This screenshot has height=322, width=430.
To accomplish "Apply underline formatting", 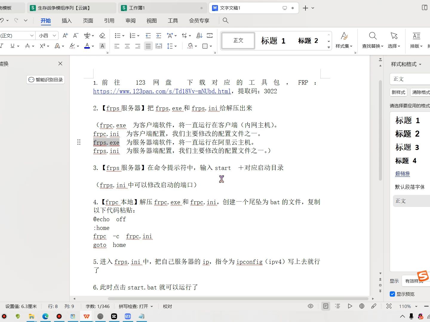I will (12, 46).
